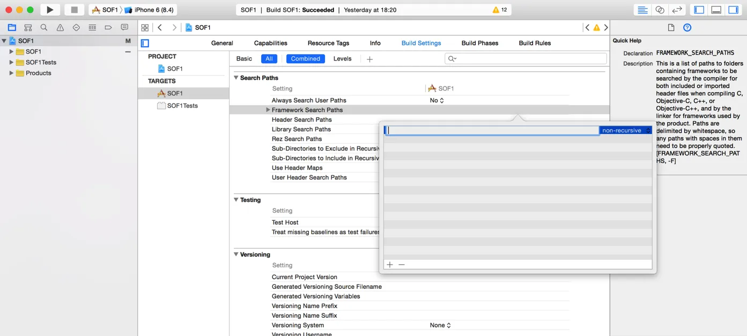Select Library Search Paths setting

pos(301,129)
